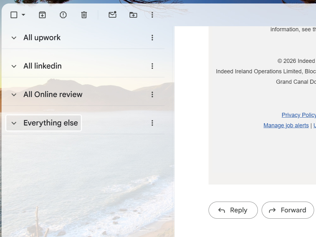316x237 pixels.
Task: Collapse the Everything else section chevron
Action: (14, 123)
